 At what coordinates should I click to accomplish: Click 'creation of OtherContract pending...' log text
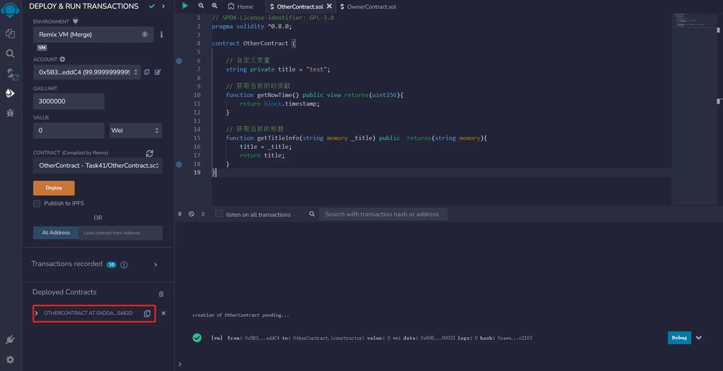(x=241, y=315)
